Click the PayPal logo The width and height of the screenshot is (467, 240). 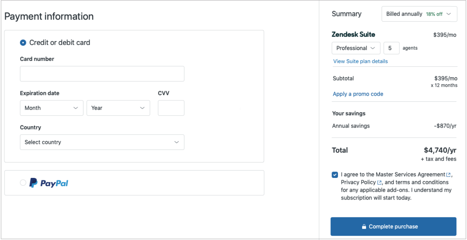point(49,183)
